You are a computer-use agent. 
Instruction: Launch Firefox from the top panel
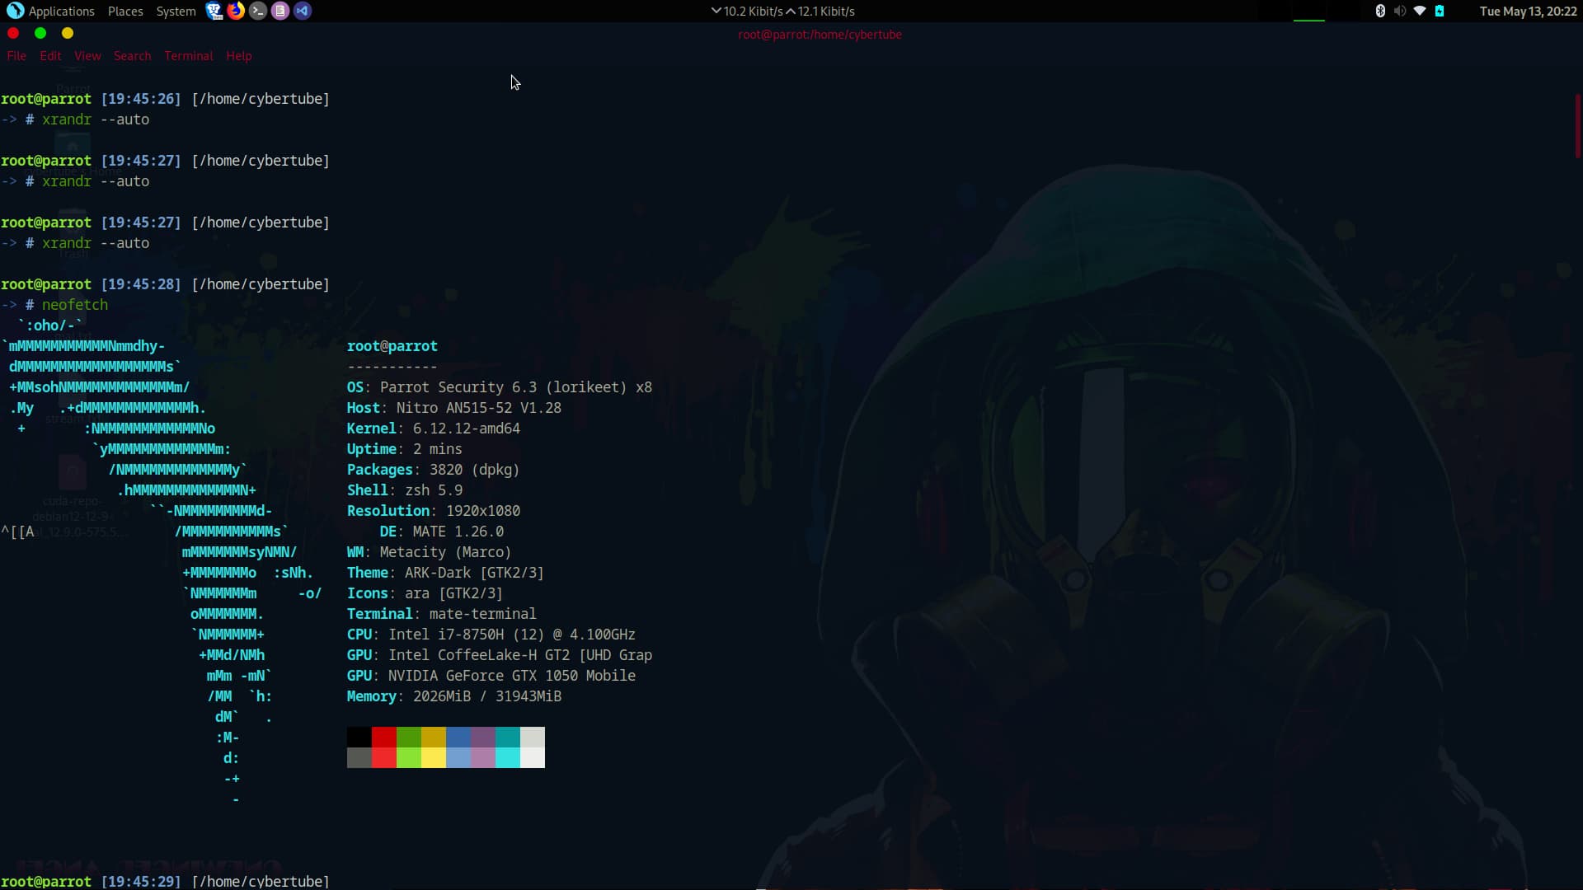(x=236, y=11)
